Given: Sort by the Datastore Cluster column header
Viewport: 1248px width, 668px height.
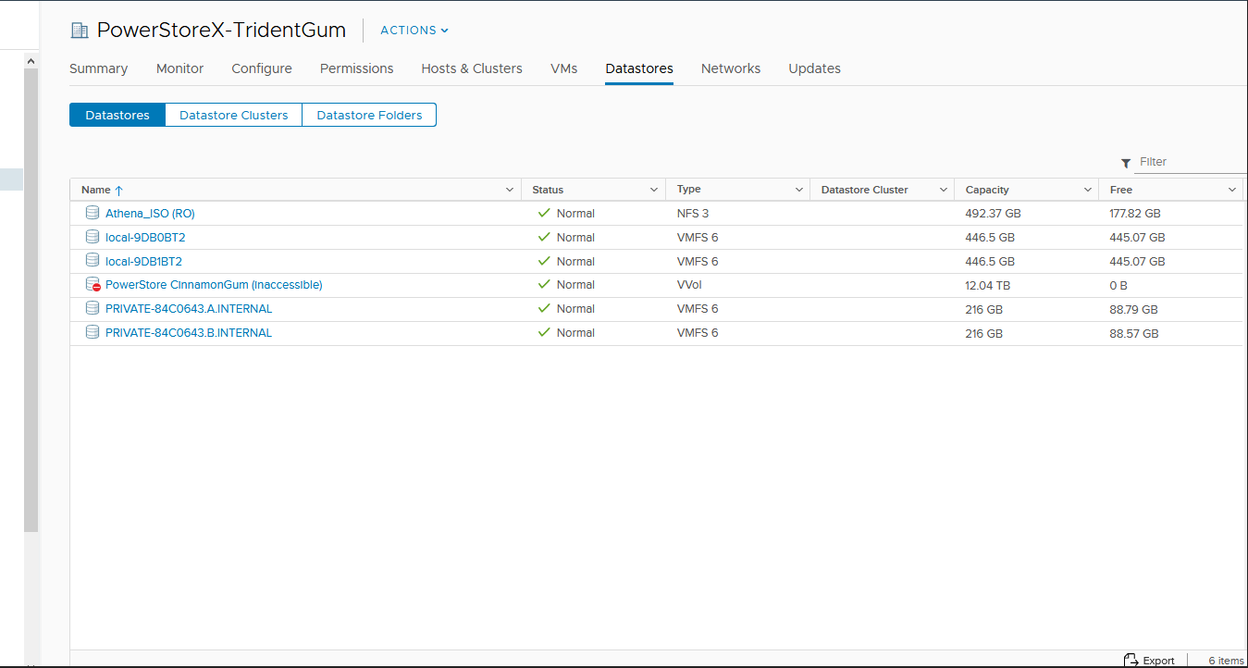Looking at the screenshot, I should [x=865, y=190].
